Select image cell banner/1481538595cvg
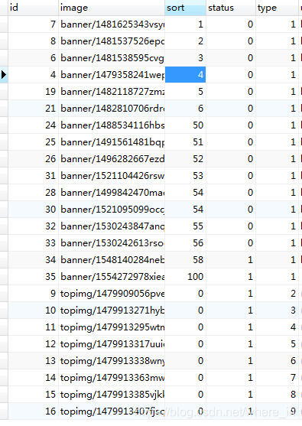Screen dimensions: 302x426 coord(112,58)
